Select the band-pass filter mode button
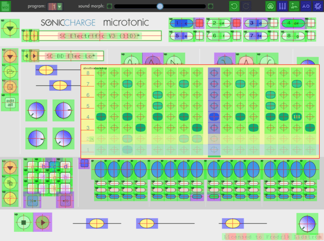Screen dimensions: 324x241 [246, 59]
